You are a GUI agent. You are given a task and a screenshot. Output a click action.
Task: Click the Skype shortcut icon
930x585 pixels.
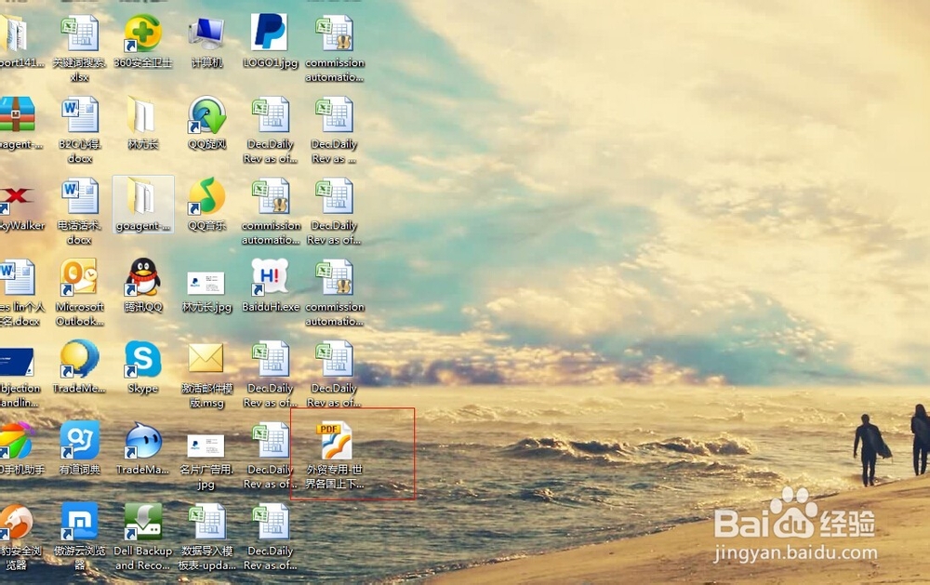142,359
